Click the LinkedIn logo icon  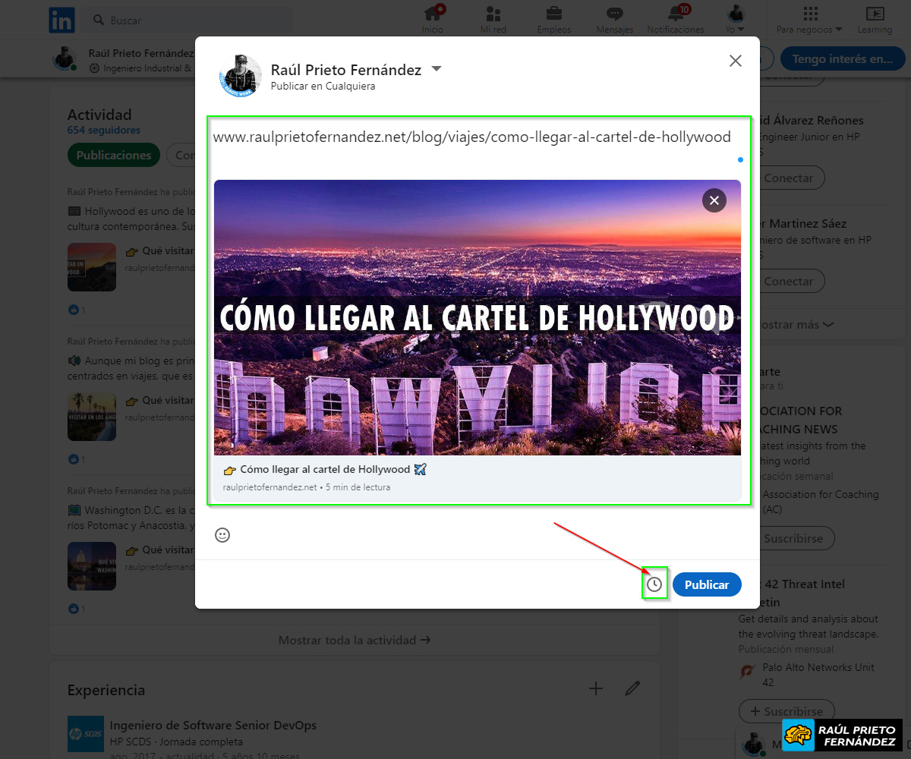tap(61, 20)
